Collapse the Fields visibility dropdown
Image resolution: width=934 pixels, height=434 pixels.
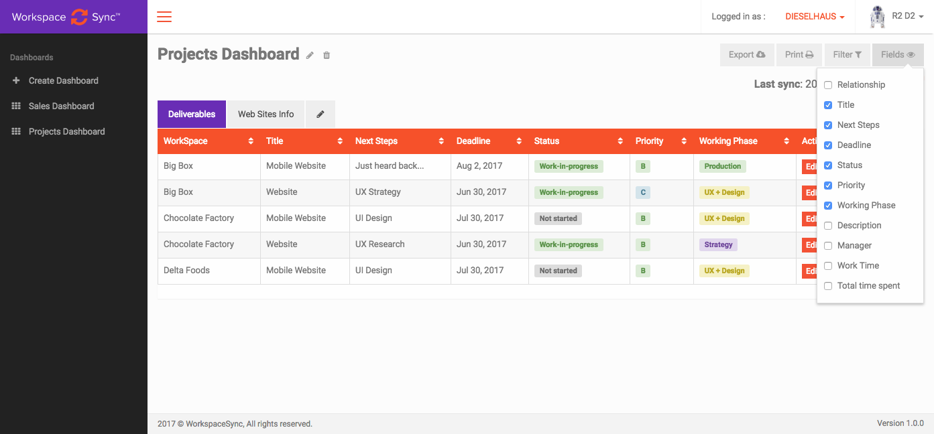pos(897,55)
